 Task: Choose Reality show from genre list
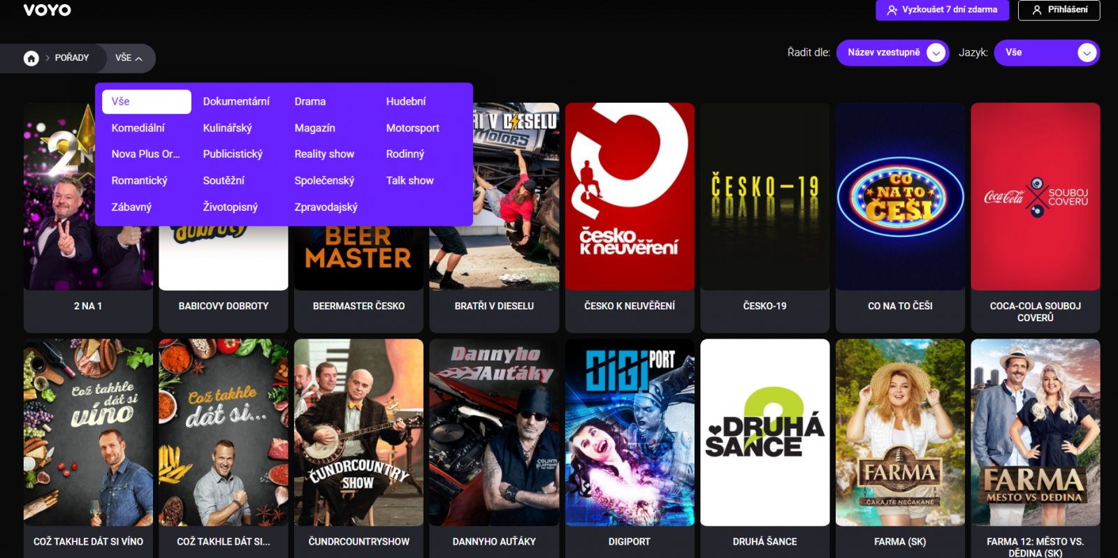point(324,154)
